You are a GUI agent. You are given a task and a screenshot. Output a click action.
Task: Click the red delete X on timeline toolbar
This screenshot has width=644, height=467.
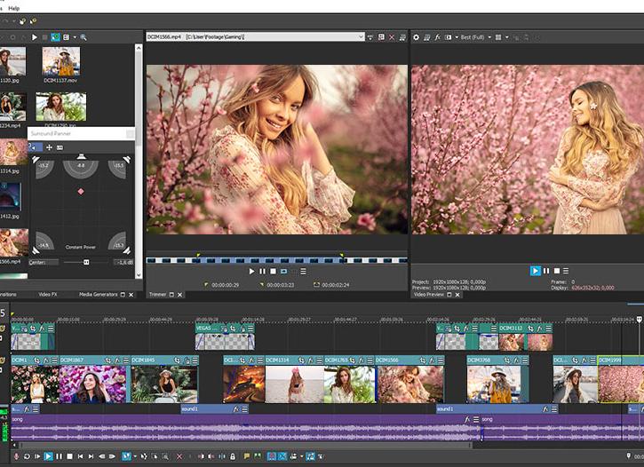[x=179, y=456]
